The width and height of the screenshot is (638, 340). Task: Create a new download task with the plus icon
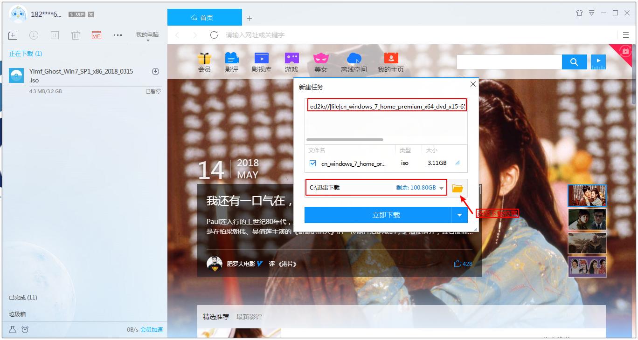pyautogui.click(x=13, y=35)
